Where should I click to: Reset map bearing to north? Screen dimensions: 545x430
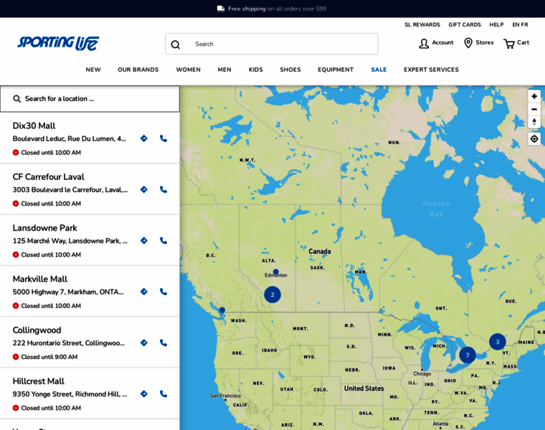click(x=534, y=122)
